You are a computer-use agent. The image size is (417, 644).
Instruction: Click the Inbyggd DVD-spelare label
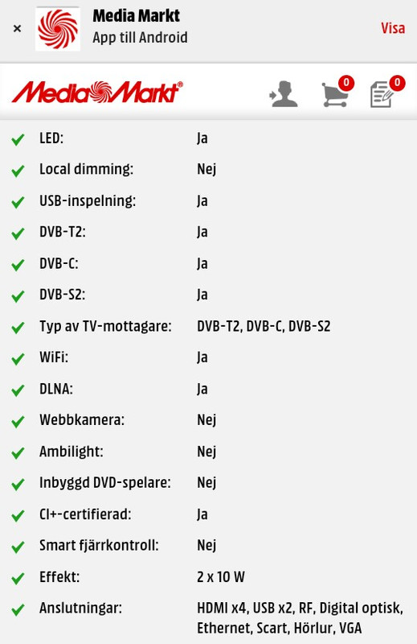pos(105,483)
